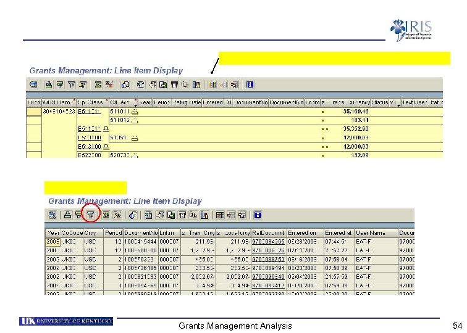
Task: Collapse the E513100 class subtotal row with two dots
Action: click(x=106, y=147)
